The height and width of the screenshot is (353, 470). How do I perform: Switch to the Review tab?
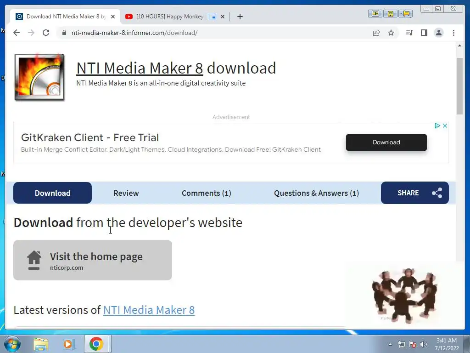pos(126,193)
